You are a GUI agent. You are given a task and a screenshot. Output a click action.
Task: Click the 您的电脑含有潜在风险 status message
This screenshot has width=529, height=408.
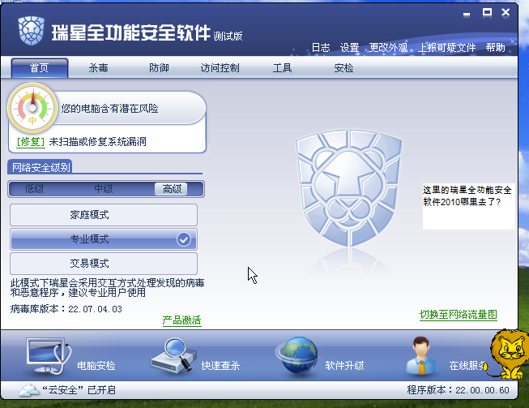tap(109, 109)
